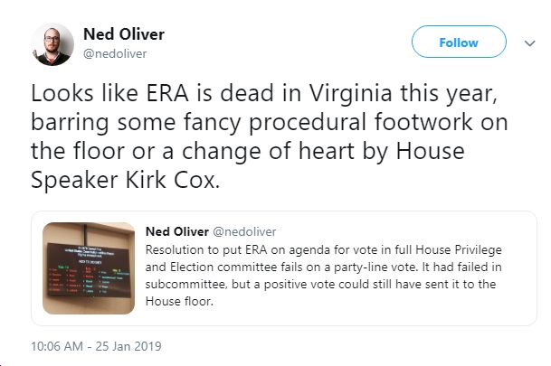The height and width of the screenshot is (366, 551).
Task: Click main tweet line 'Looks like ERA is dead'
Action: pos(264,94)
